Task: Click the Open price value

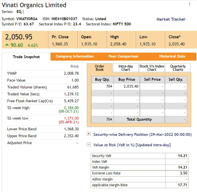Action: point(89,44)
